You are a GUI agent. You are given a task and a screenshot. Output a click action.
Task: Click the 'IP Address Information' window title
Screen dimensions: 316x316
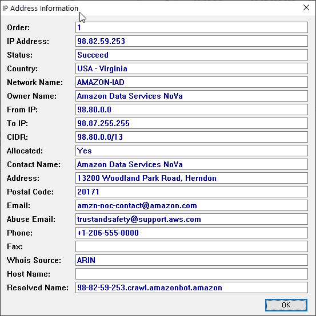pos(40,8)
